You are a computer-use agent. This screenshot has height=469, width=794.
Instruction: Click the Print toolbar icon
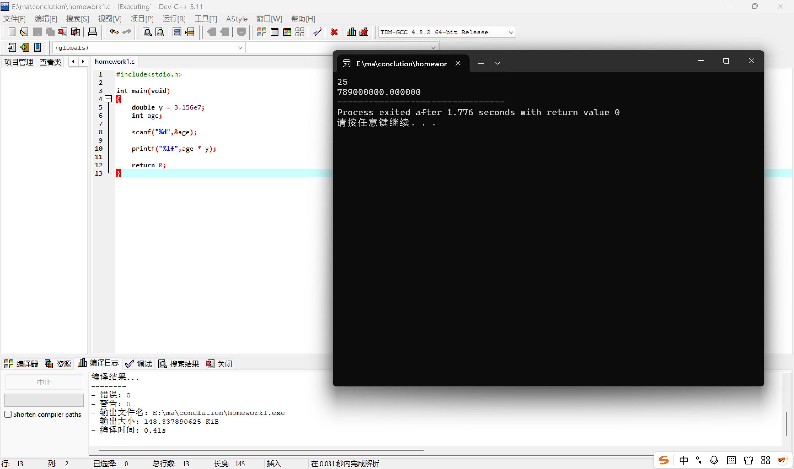(92, 32)
